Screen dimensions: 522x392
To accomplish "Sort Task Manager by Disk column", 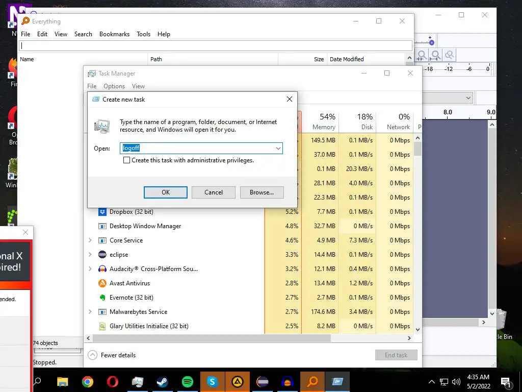I will tap(357, 121).
